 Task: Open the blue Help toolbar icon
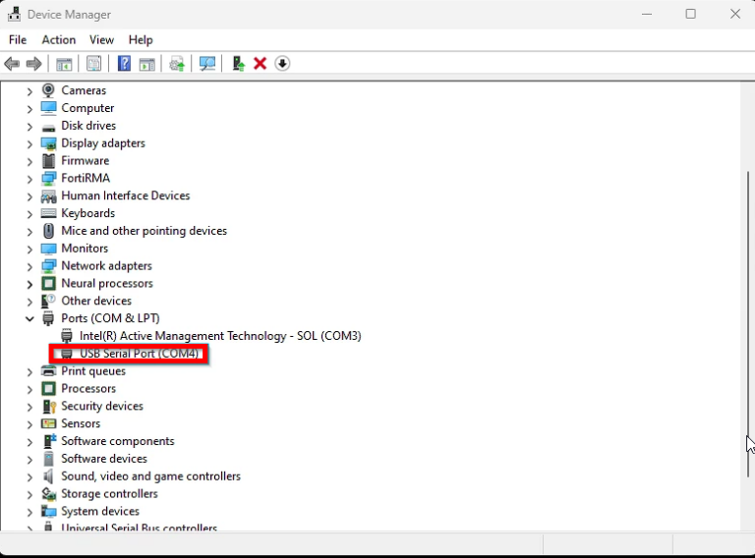click(124, 64)
